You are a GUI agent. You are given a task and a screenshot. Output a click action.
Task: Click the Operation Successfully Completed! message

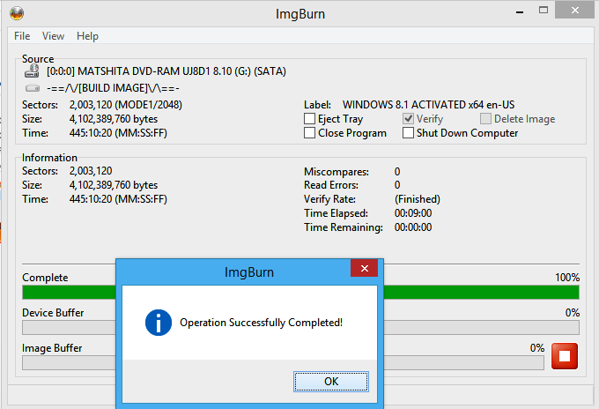click(x=262, y=323)
